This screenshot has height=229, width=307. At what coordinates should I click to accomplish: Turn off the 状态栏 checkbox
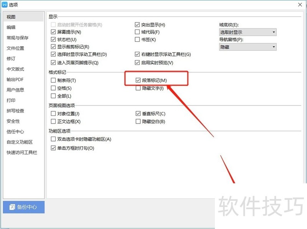(x=53, y=40)
